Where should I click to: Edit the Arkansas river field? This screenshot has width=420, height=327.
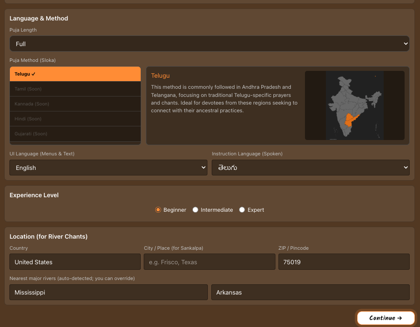click(311, 292)
